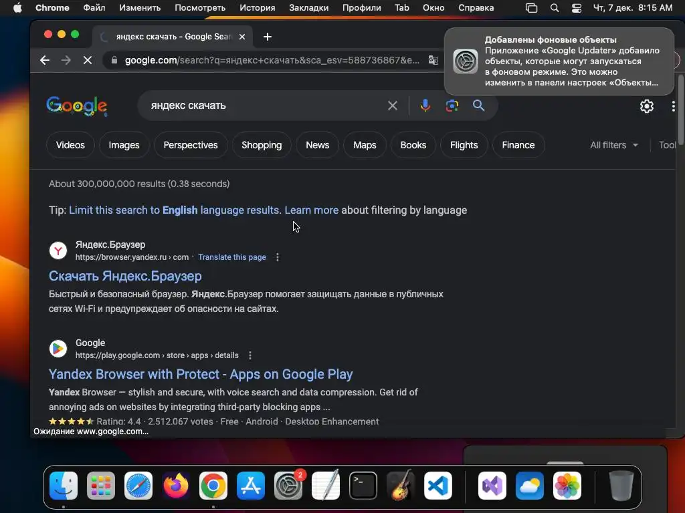Launch GarageBand from the Dock
This screenshot has height=513, width=685.
[401, 486]
